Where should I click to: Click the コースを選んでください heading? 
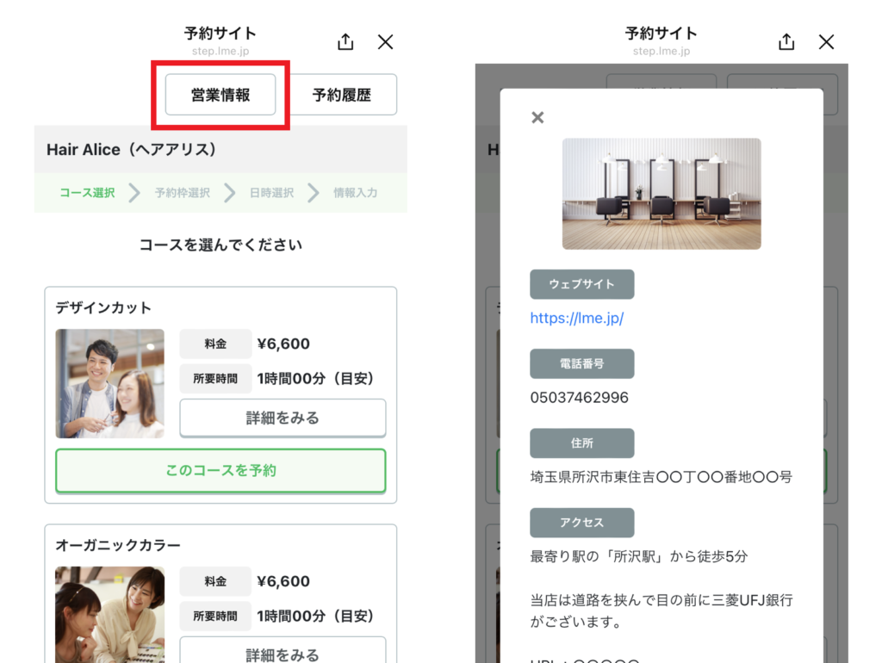pyautogui.click(x=220, y=245)
